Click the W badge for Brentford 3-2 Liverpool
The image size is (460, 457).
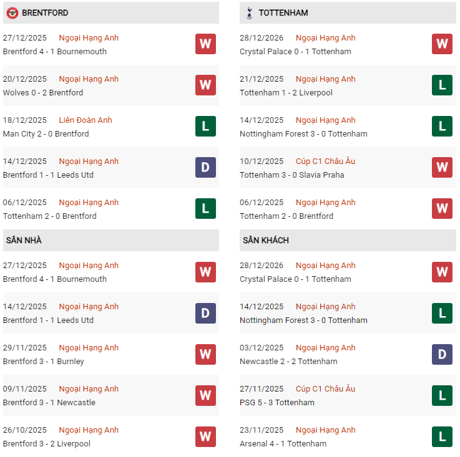click(x=205, y=436)
